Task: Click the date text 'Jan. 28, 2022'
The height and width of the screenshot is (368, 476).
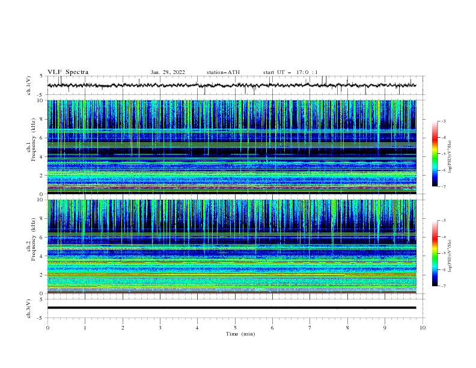Action: (168, 72)
